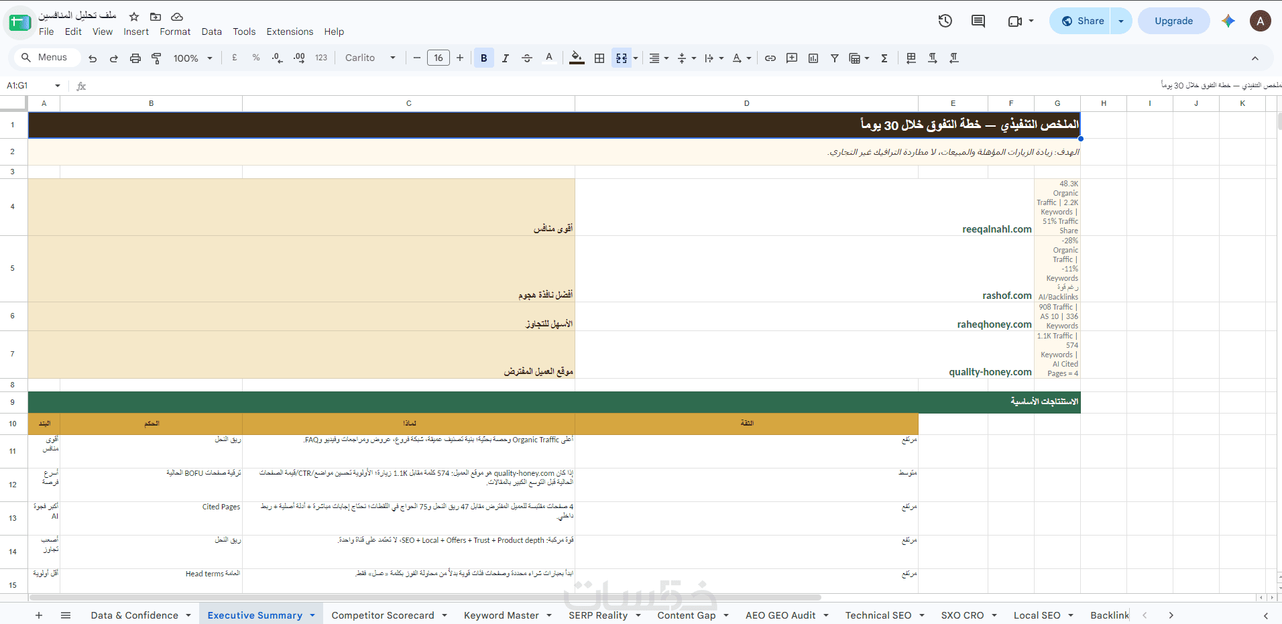This screenshot has width=1282, height=624.
Task: Click the font size field showing 16
Action: click(439, 58)
